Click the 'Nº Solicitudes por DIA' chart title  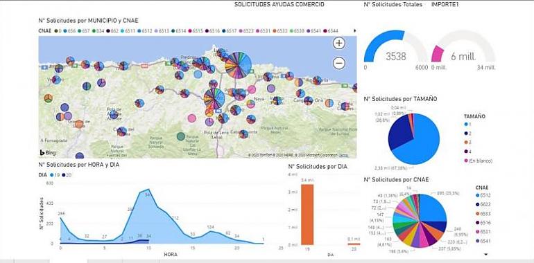pos(318,167)
